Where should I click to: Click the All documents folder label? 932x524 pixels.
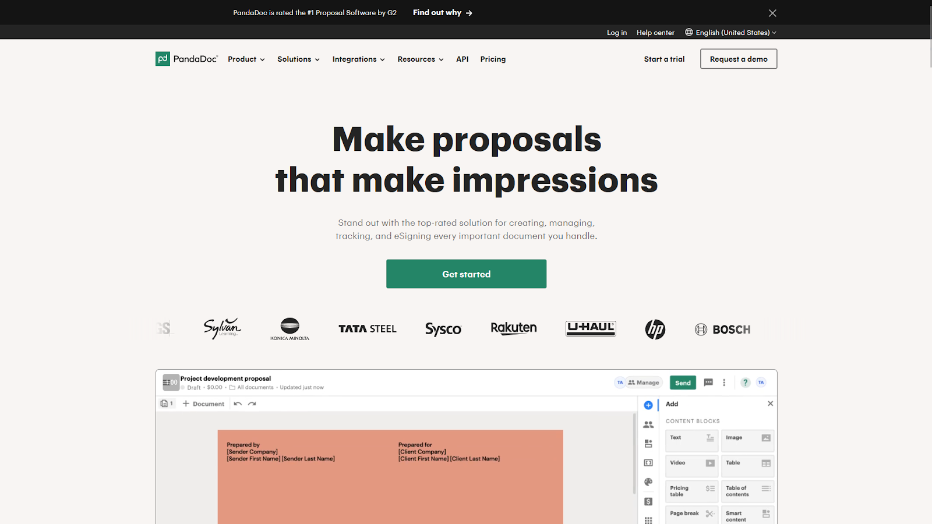pyautogui.click(x=251, y=387)
